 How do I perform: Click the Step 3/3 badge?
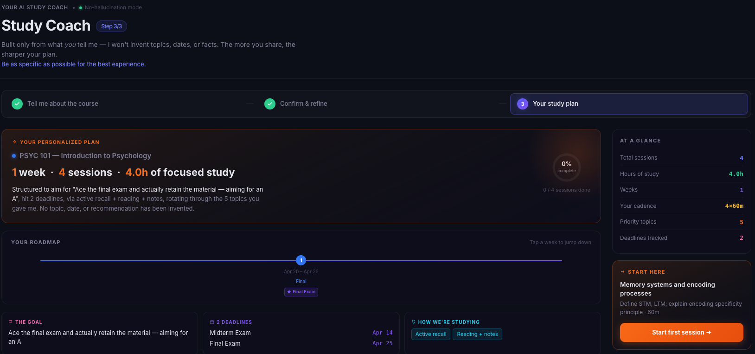click(x=111, y=26)
